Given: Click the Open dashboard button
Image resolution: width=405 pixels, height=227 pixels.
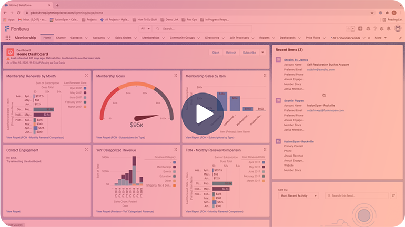Looking at the screenshot, I should pos(216,53).
